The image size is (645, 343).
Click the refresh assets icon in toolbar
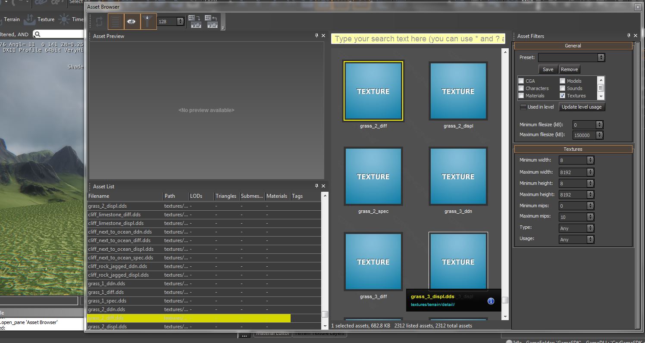pyautogui.click(x=99, y=21)
